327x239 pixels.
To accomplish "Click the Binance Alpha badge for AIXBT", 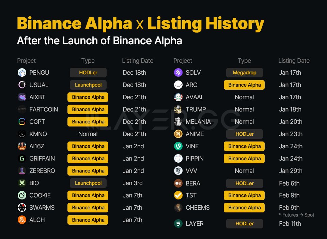I will [88, 97].
